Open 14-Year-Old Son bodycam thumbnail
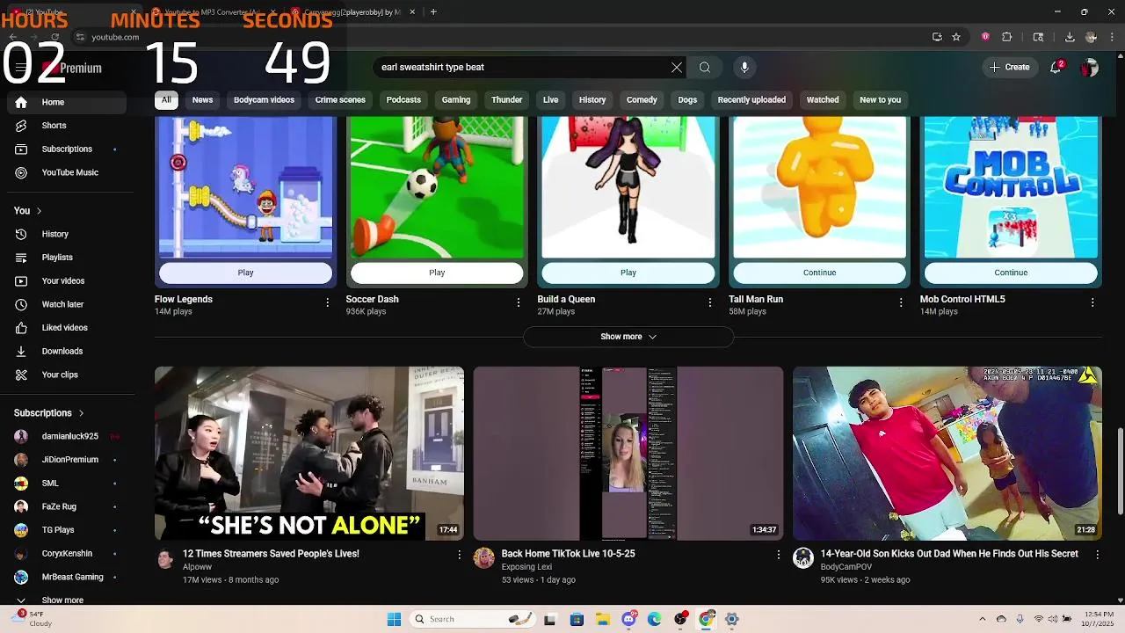 [x=947, y=454]
